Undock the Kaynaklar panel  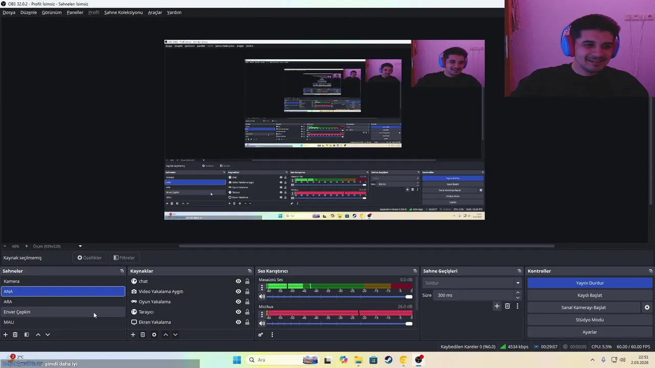coord(250,271)
